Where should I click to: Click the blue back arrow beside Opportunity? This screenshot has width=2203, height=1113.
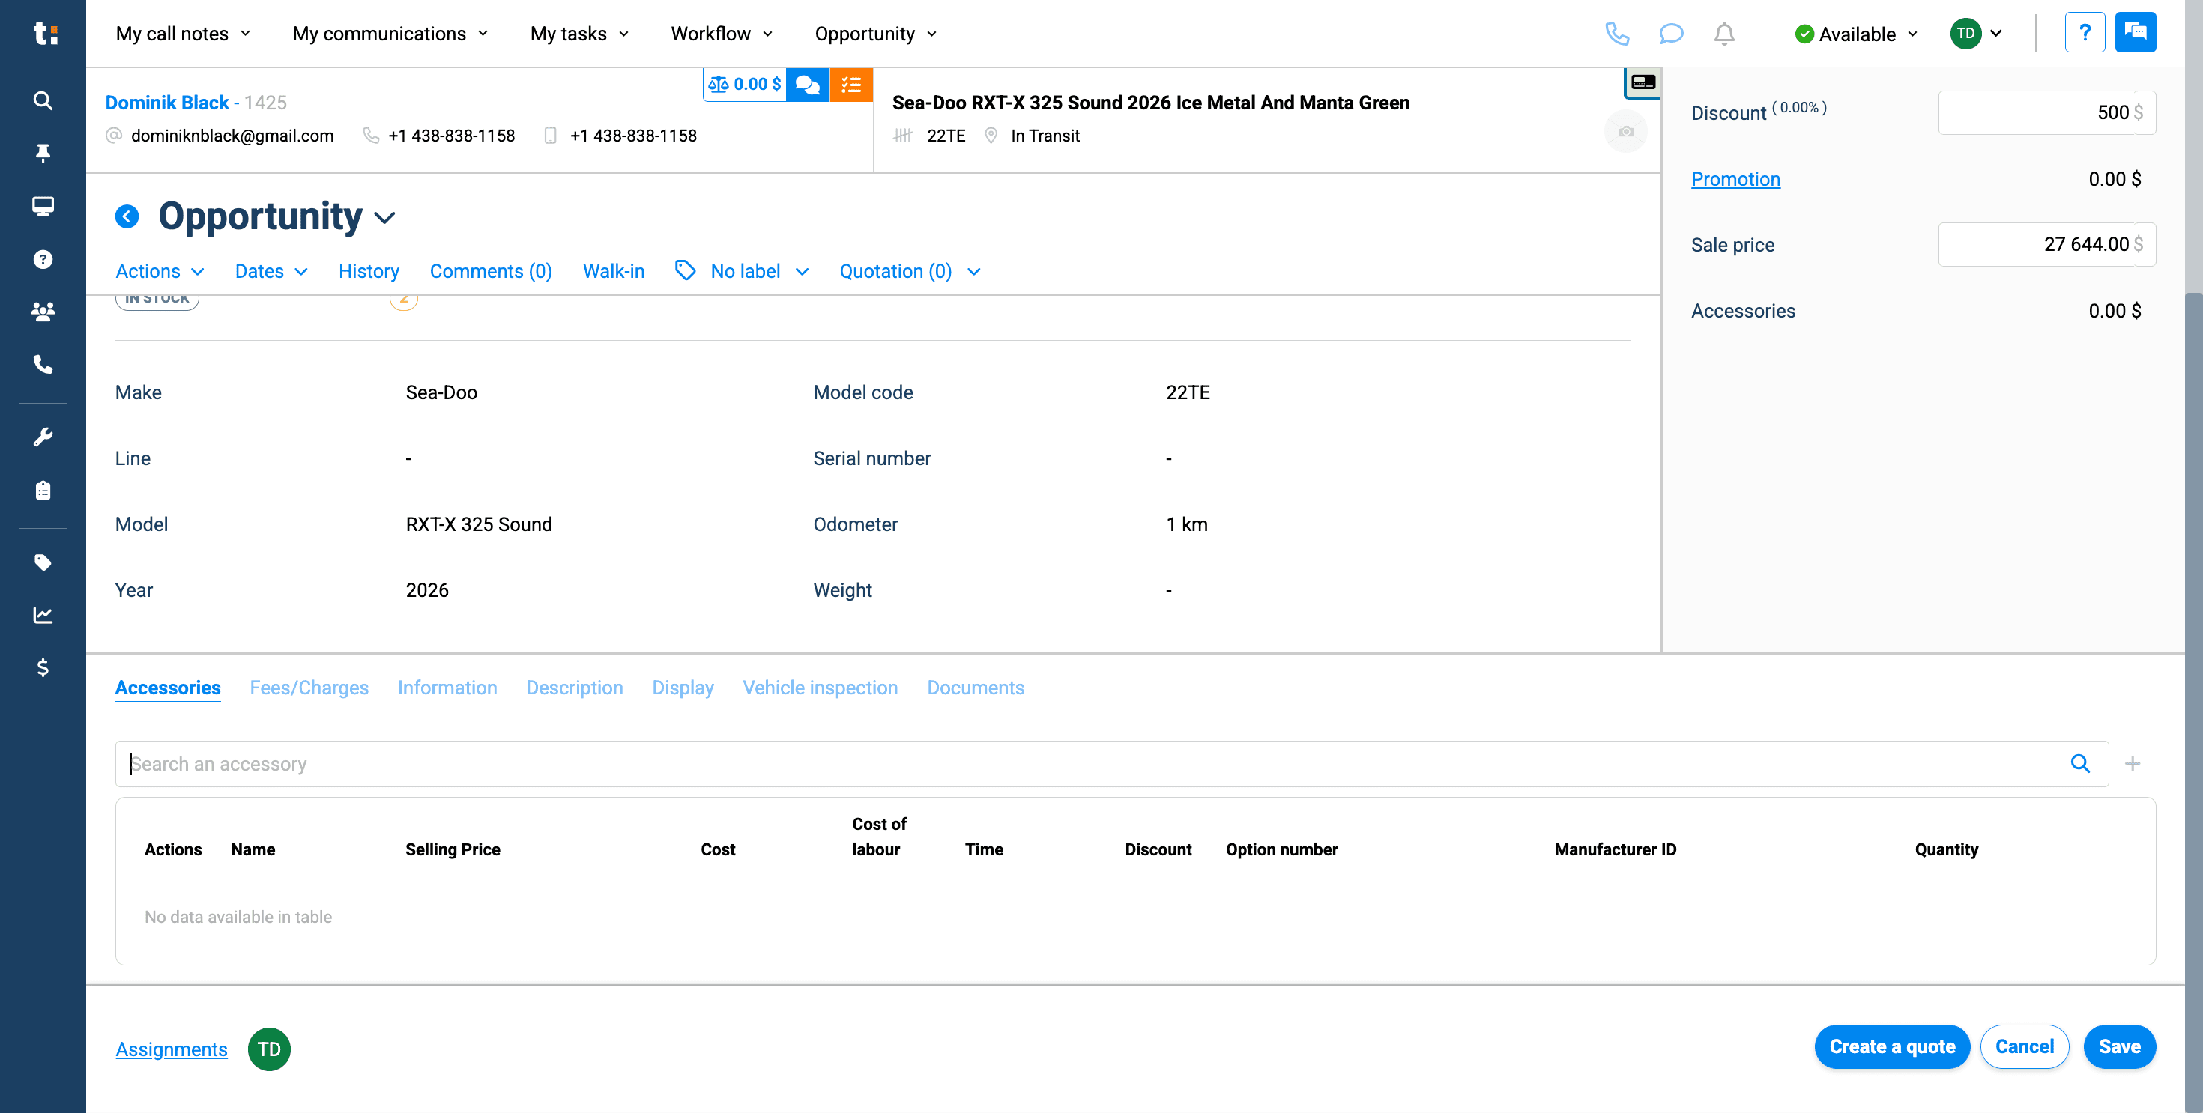coord(127,216)
